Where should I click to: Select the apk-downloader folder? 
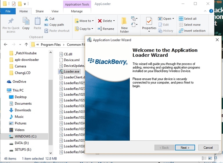(24, 60)
